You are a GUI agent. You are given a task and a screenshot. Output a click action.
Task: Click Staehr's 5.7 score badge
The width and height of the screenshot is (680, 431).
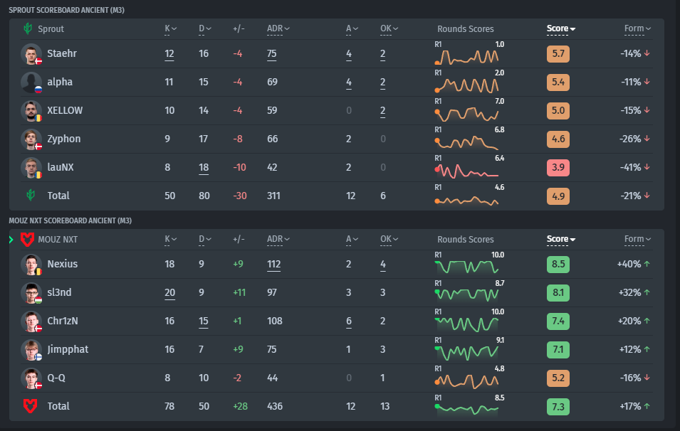point(558,54)
